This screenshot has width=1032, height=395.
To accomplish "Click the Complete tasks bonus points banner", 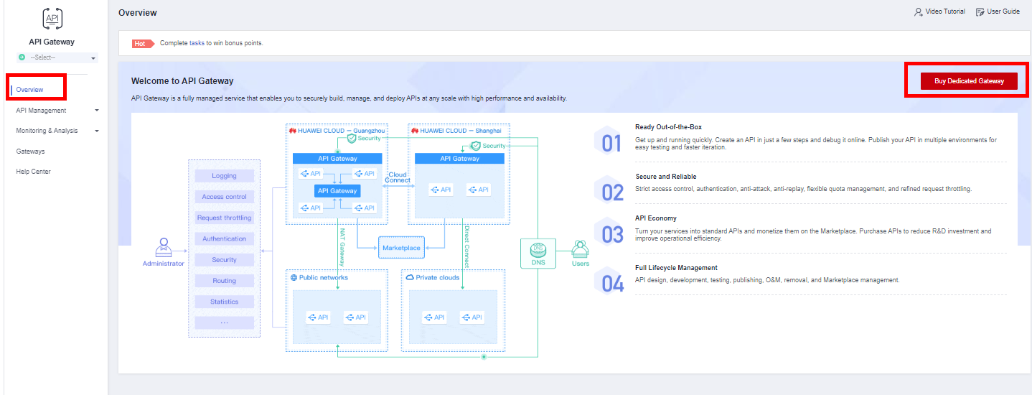I will tap(211, 43).
